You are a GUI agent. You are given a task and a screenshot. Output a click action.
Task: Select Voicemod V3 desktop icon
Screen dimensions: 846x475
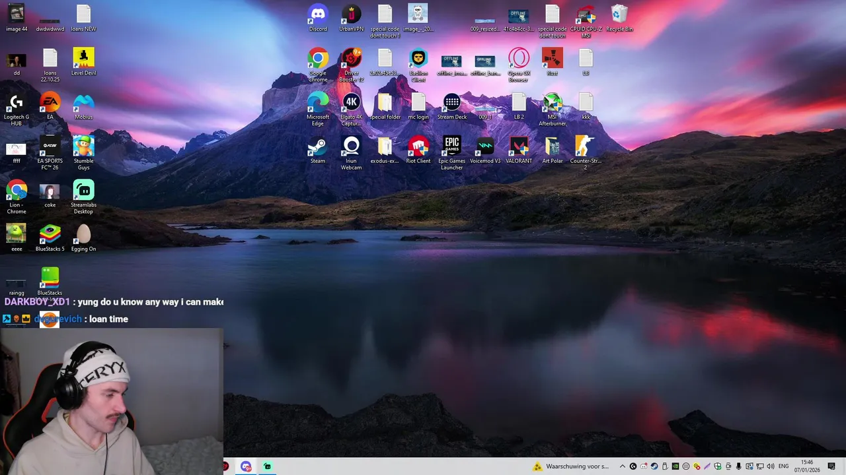pyautogui.click(x=485, y=150)
